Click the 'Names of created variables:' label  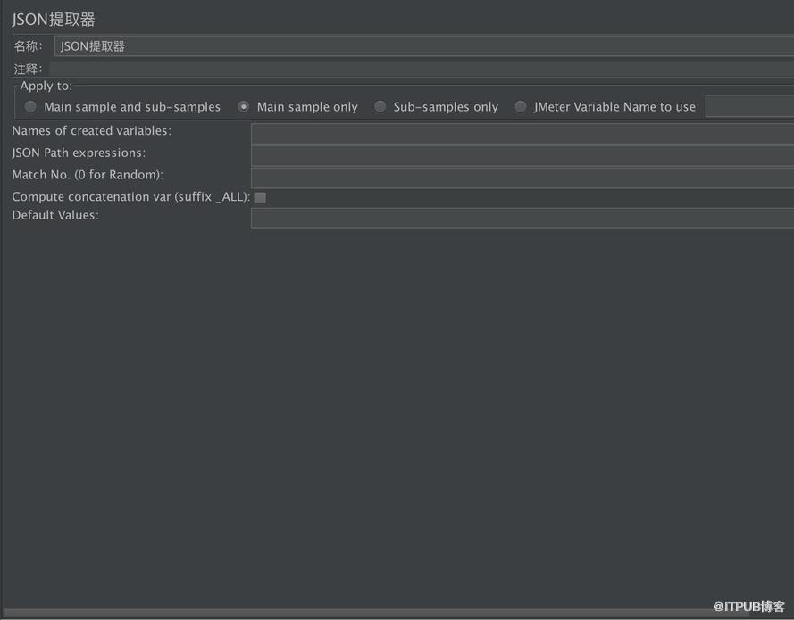tap(92, 130)
